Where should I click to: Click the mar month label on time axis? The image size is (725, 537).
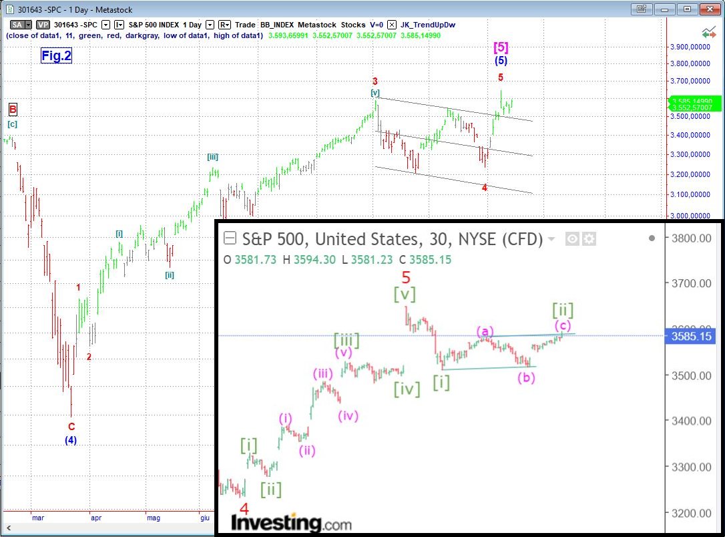coord(38,518)
